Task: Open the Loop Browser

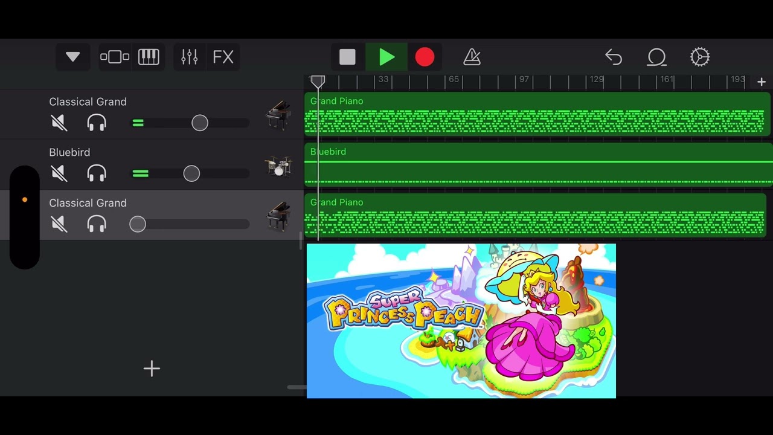Action: click(x=656, y=57)
